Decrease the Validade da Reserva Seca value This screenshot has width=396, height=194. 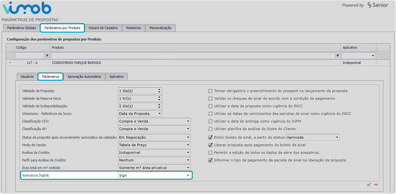[x=159, y=100]
